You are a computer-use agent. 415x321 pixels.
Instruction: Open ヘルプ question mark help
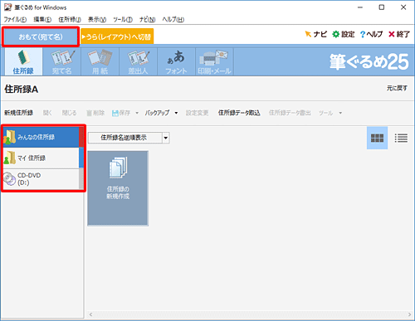(x=371, y=34)
